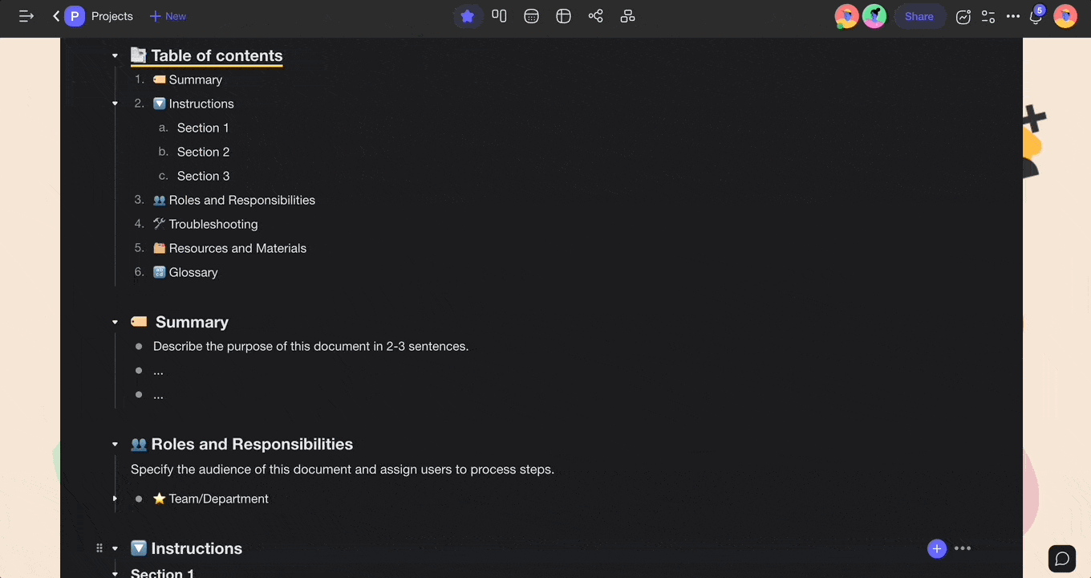
Task: Open the sidebar menu toggle icon
Action: pyautogui.click(x=26, y=16)
